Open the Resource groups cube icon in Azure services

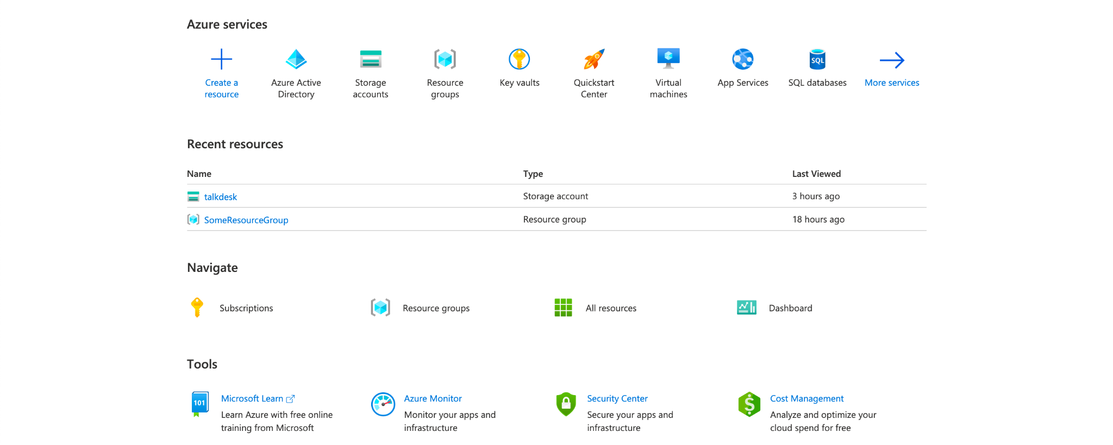click(x=445, y=59)
